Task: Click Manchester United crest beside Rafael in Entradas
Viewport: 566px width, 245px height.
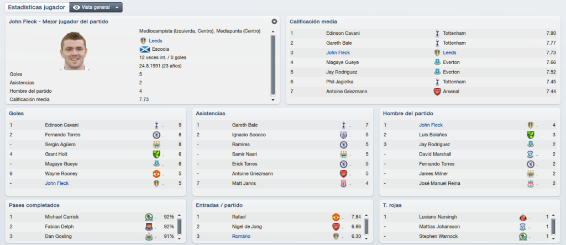Action: pyautogui.click(x=336, y=217)
